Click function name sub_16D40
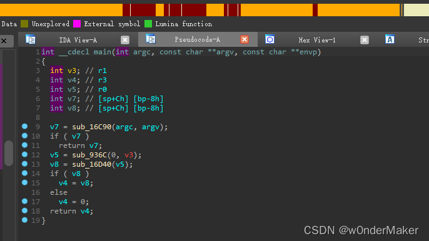Image resolution: width=429 pixels, height=241 pixels. tap(92, 164)
